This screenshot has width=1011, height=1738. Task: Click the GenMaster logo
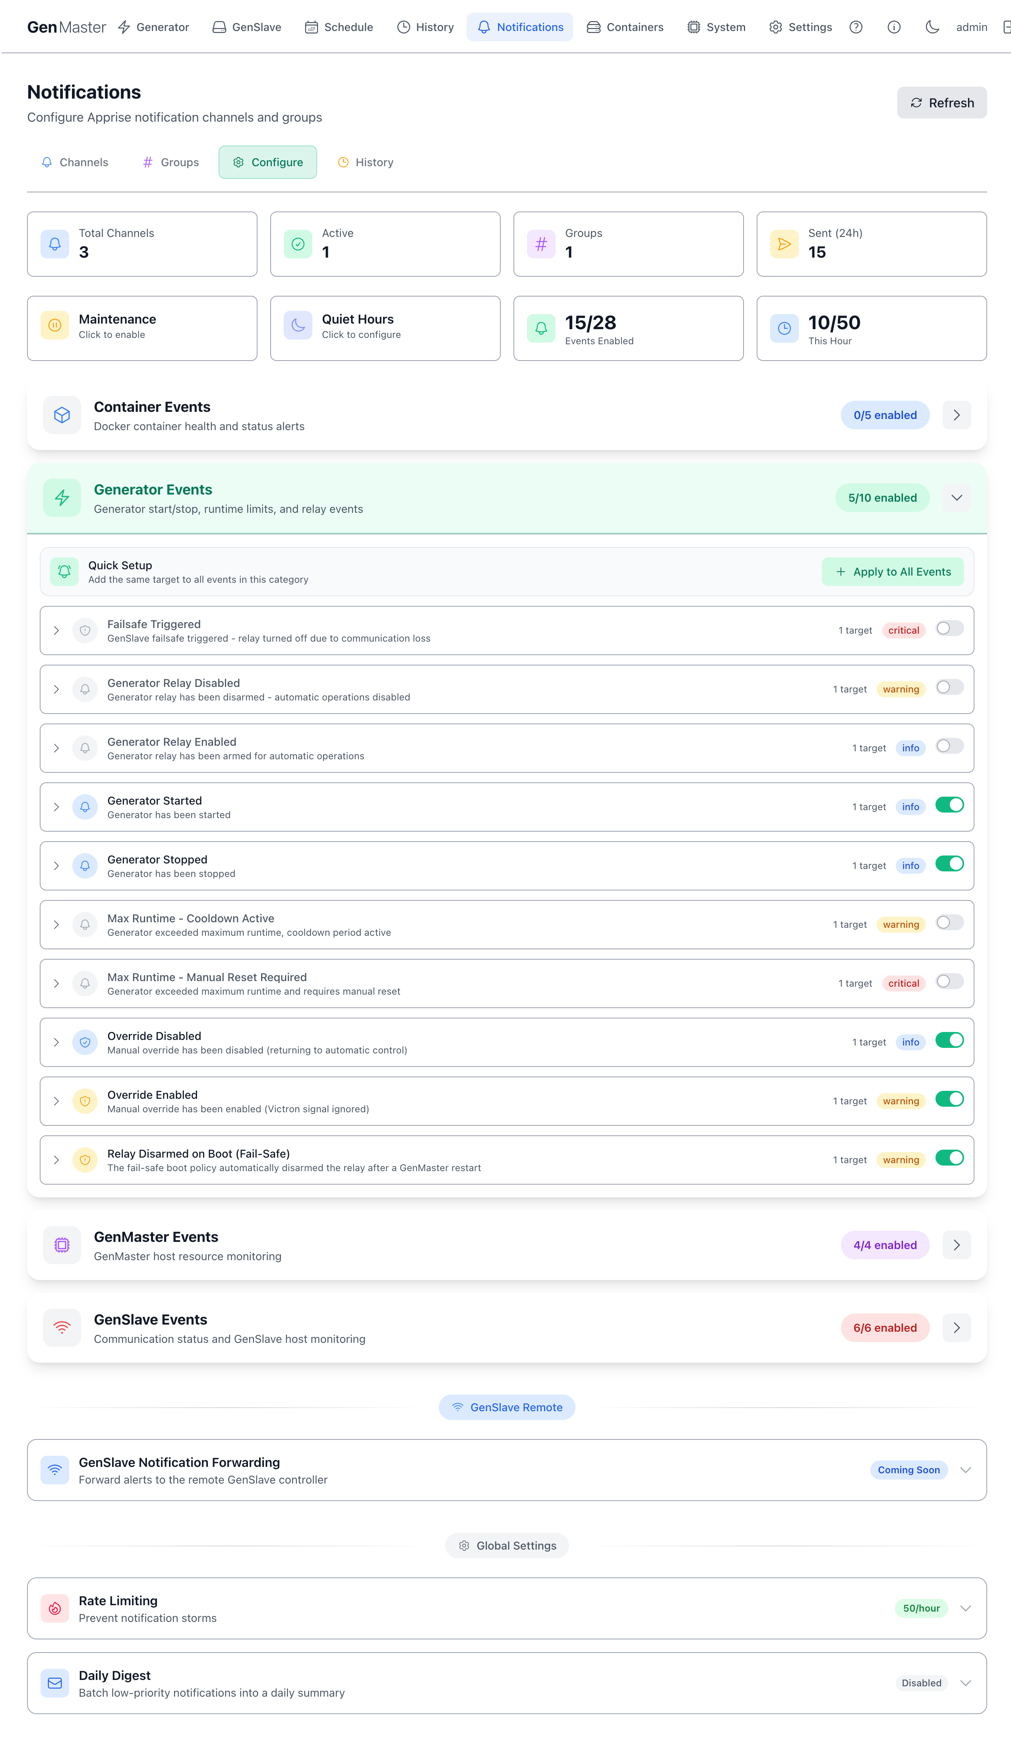coord(66,27)
